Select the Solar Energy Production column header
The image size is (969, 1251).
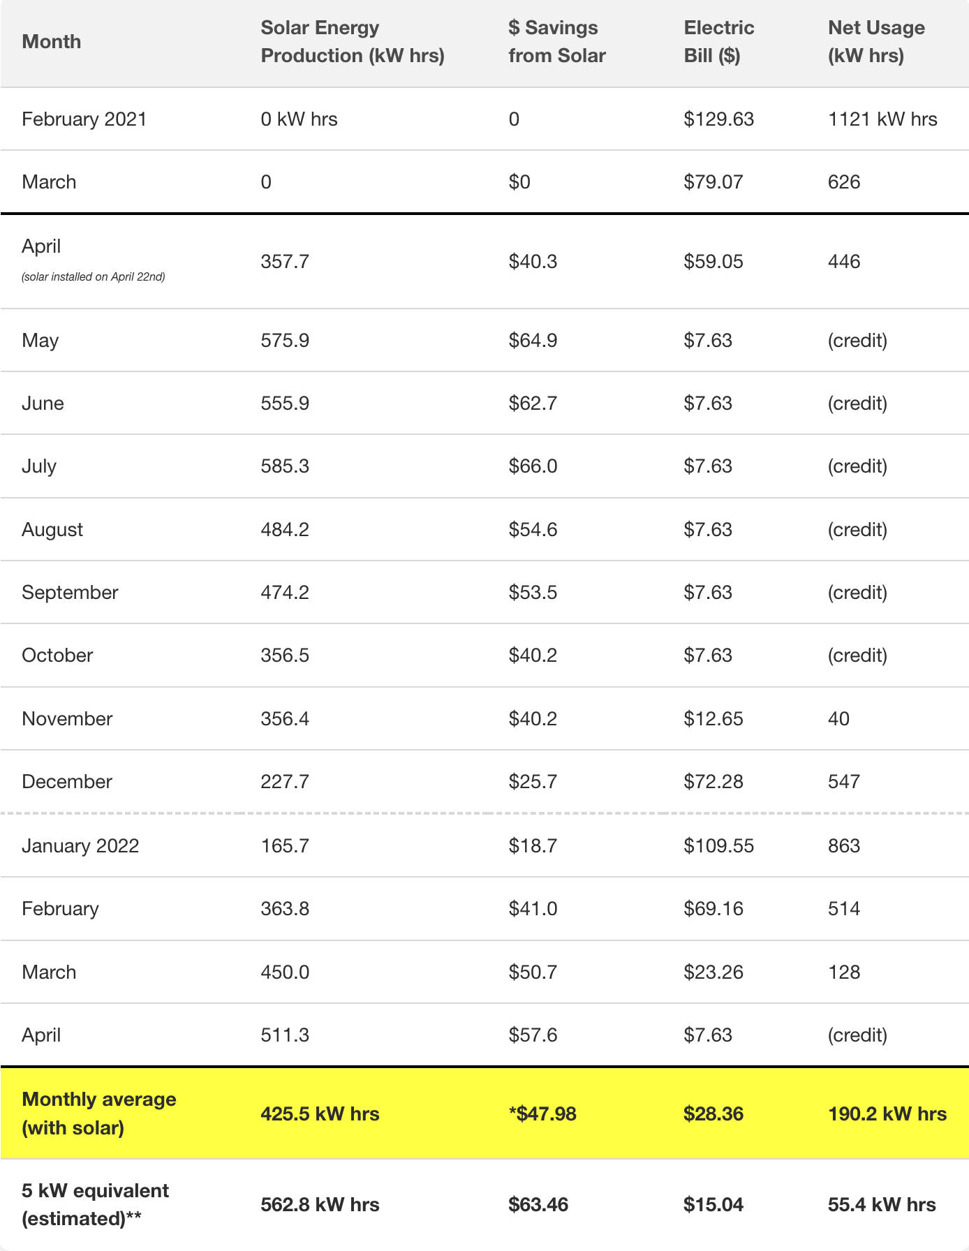click(353, 42)
